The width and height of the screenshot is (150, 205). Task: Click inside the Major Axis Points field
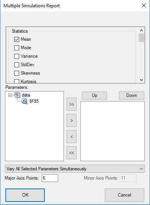50,178
